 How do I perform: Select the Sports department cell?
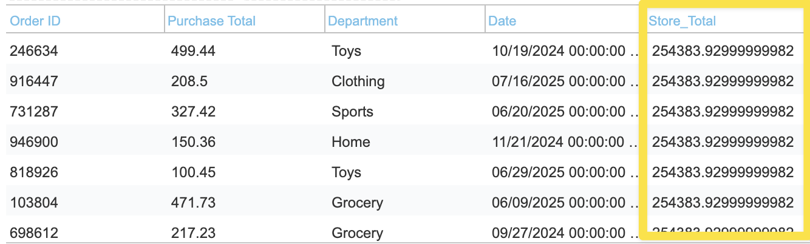(352, 112)
